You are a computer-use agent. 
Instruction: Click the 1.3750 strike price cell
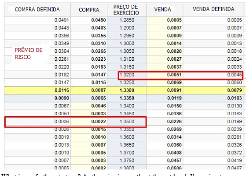pyautogui.click(x=127, y=161)
